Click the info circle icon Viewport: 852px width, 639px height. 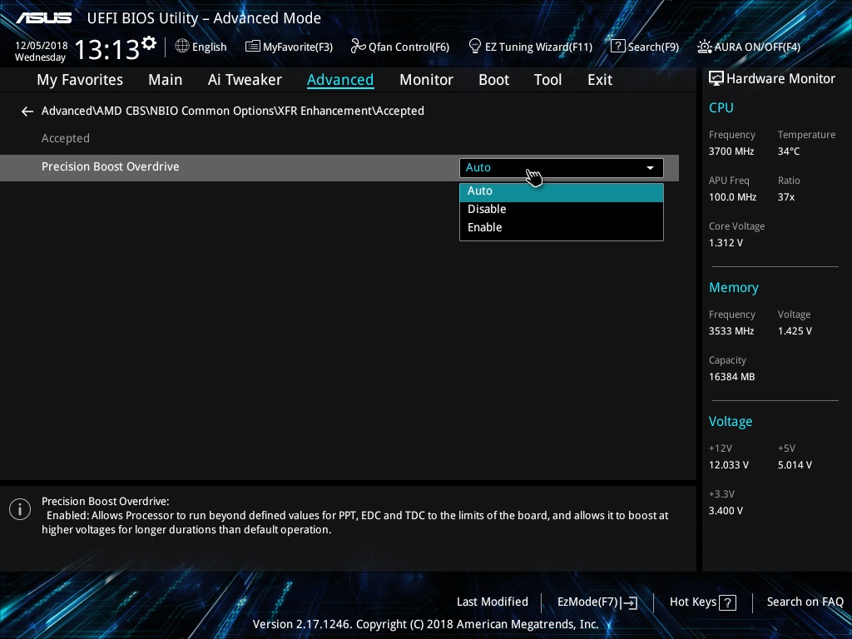pos(20,509)
